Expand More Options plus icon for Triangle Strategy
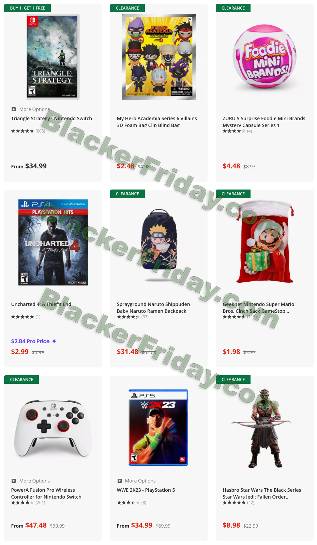317x545 pixels. tap(14, 109)
